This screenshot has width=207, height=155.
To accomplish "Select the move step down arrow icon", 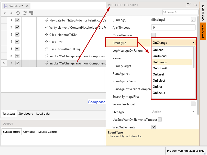I will [5, 13].
